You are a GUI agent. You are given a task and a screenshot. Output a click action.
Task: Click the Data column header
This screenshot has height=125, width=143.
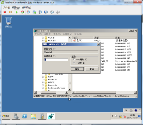(x=126, y=38)
